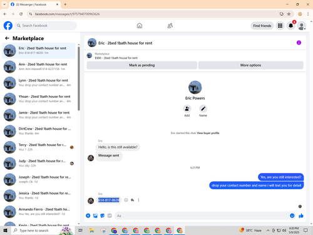Close the Messenger Facebook tab
The width and height of the screenshot is (313, 235).
(x=57, y=4)
